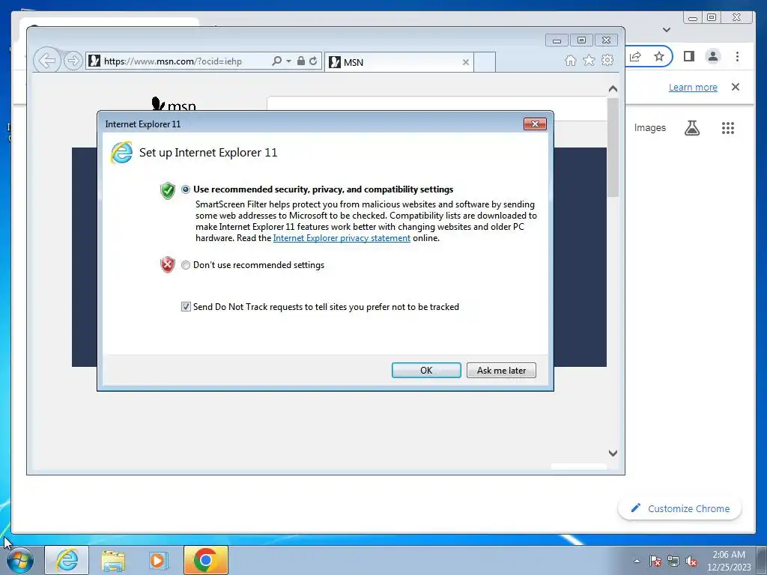Viewport: 767px width, 575px height.
Task: Bookmark this tab with Chrome star
Action: [x=659, y=56]
